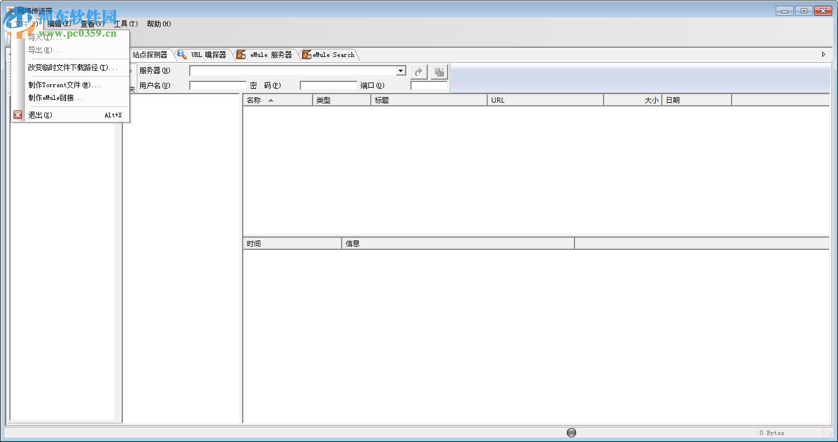Sort by the 类型 column header

342,100
